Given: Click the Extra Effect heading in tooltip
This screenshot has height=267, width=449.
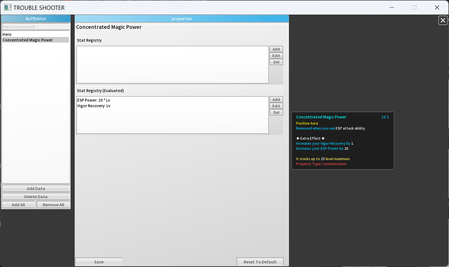Looking at the screenshot, I should [x=310, y=138].
